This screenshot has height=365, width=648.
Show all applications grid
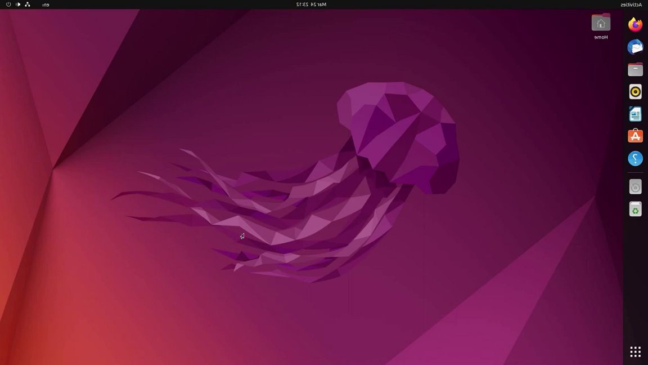pos(635,351)
